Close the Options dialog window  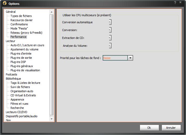coord(181,2)
